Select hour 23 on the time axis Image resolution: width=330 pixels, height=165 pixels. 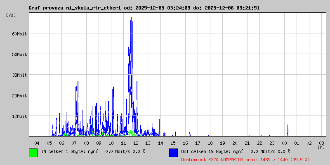[272, 143]
